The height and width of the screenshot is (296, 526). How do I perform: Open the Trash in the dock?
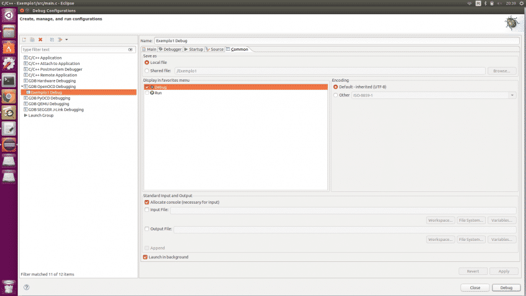[x=9, y=287]
